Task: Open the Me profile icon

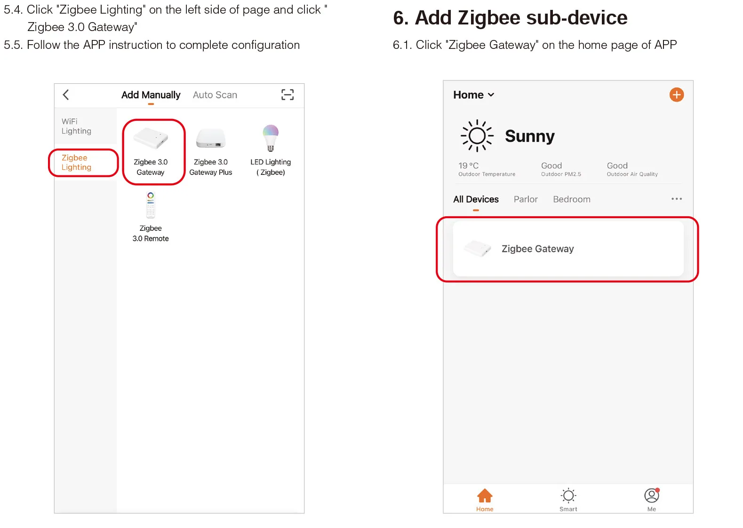Action: click(651, 495)
